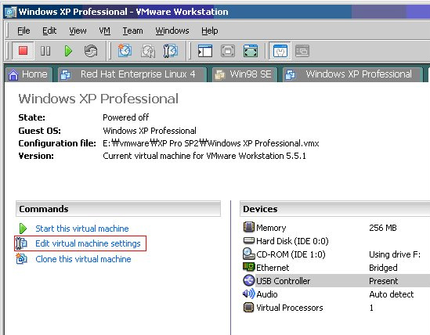Click the Suspend pause toolbar icon
This screenshot has width=430, height=335.
(x=45, y=51)
